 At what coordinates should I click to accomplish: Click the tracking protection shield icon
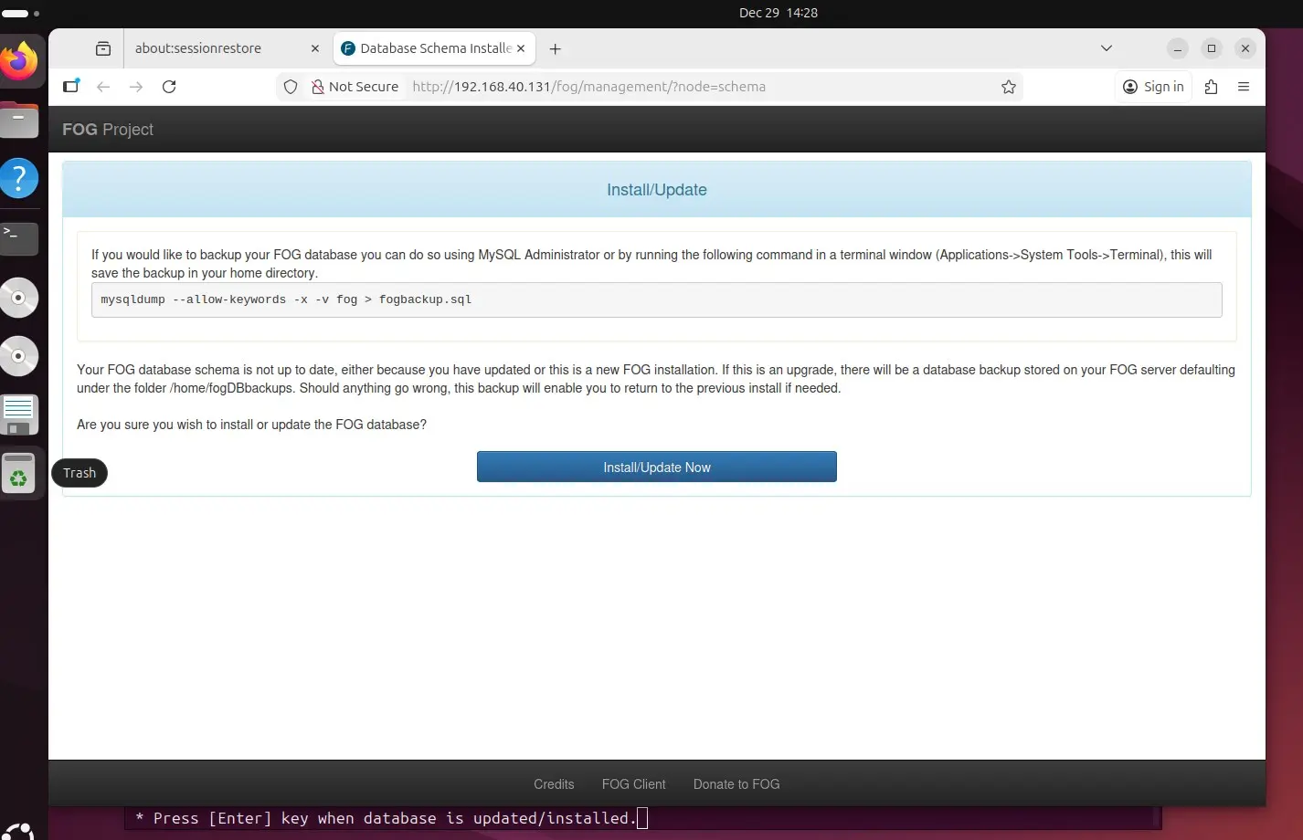pos(291,87)
